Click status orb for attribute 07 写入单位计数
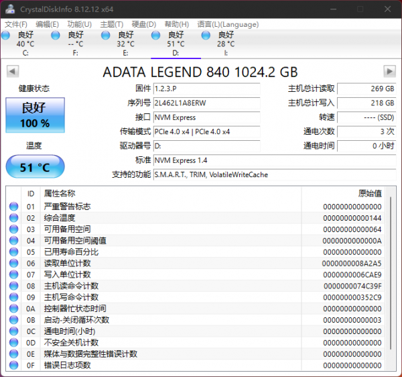Viewport: 402px width, 377px height. coord(14,274)
